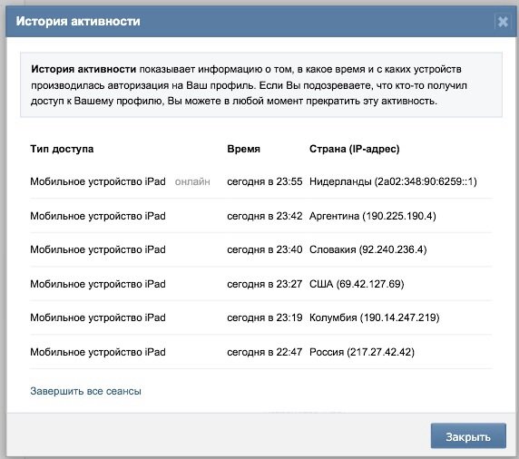519x459 pixels.
Task: Click the Аргентина (190.225.190.4) entry
Action: [x=373, y=216]
